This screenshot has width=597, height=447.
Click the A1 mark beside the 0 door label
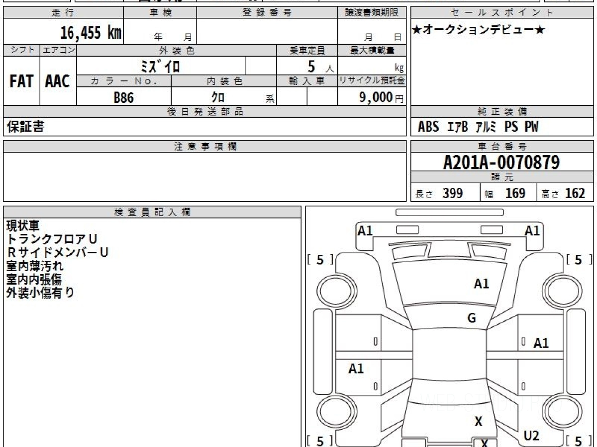(x=541, y=343)
